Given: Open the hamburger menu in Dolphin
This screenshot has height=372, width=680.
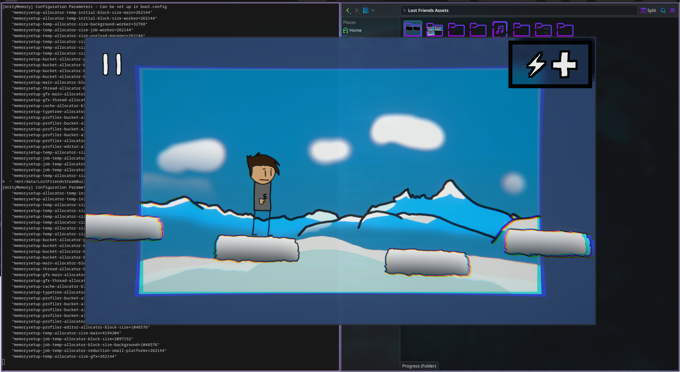Looking at the screenshot, I should 672,10.
